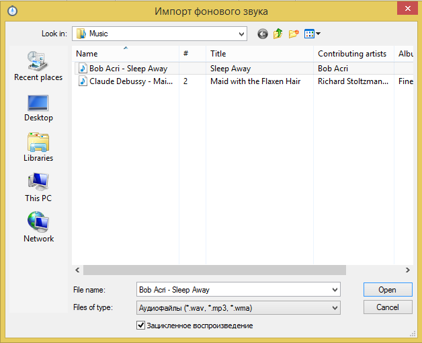
Task: Sort by Contributing artists column header
Action: 353,54
